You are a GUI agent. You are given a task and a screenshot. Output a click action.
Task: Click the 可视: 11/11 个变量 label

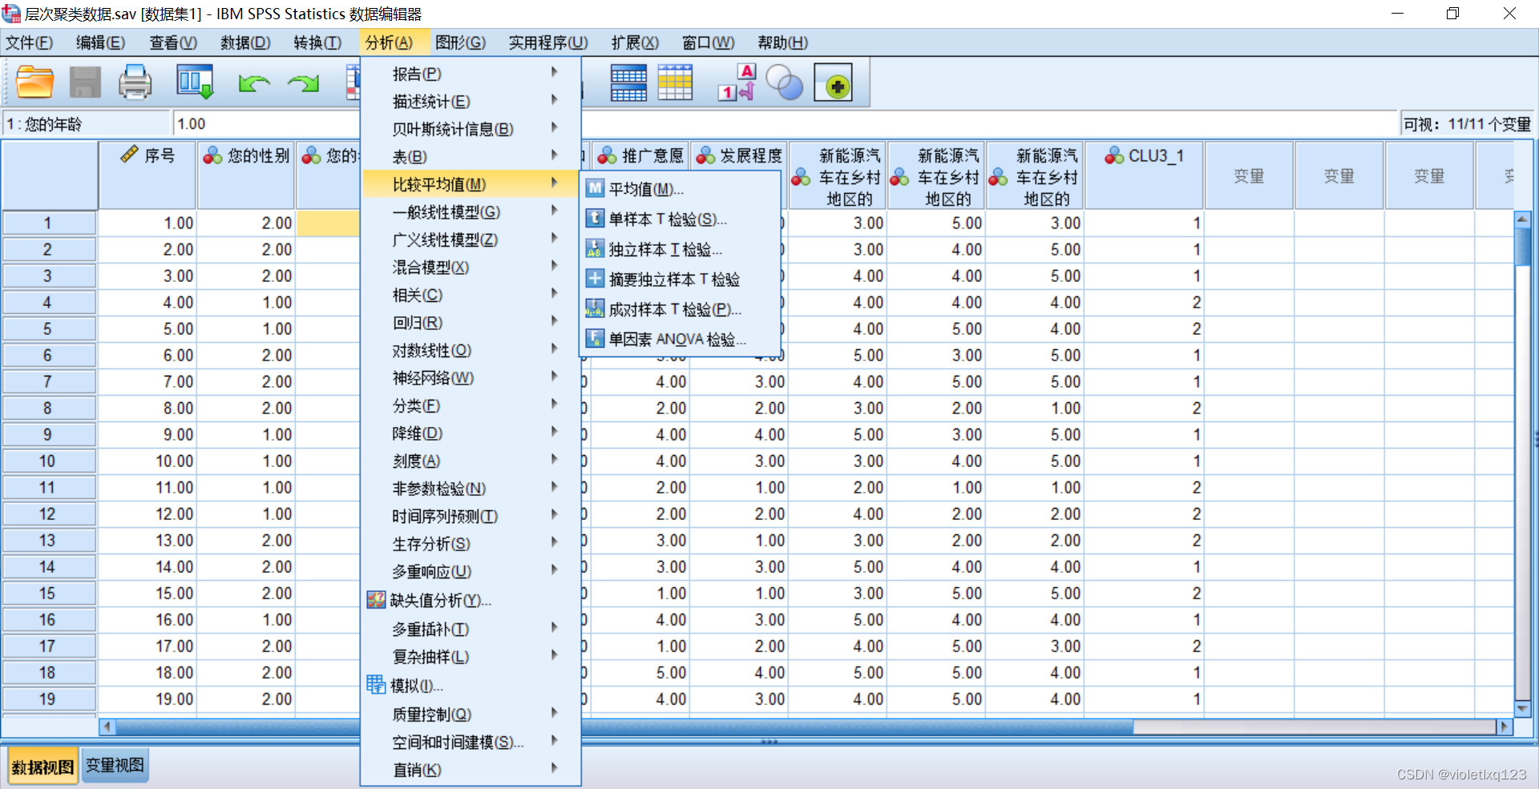point(1467,124)
